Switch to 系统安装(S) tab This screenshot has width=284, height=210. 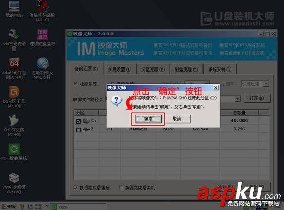[x=219, y=69]
